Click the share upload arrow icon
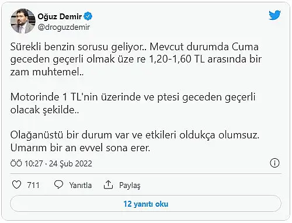 click(108, 184)
